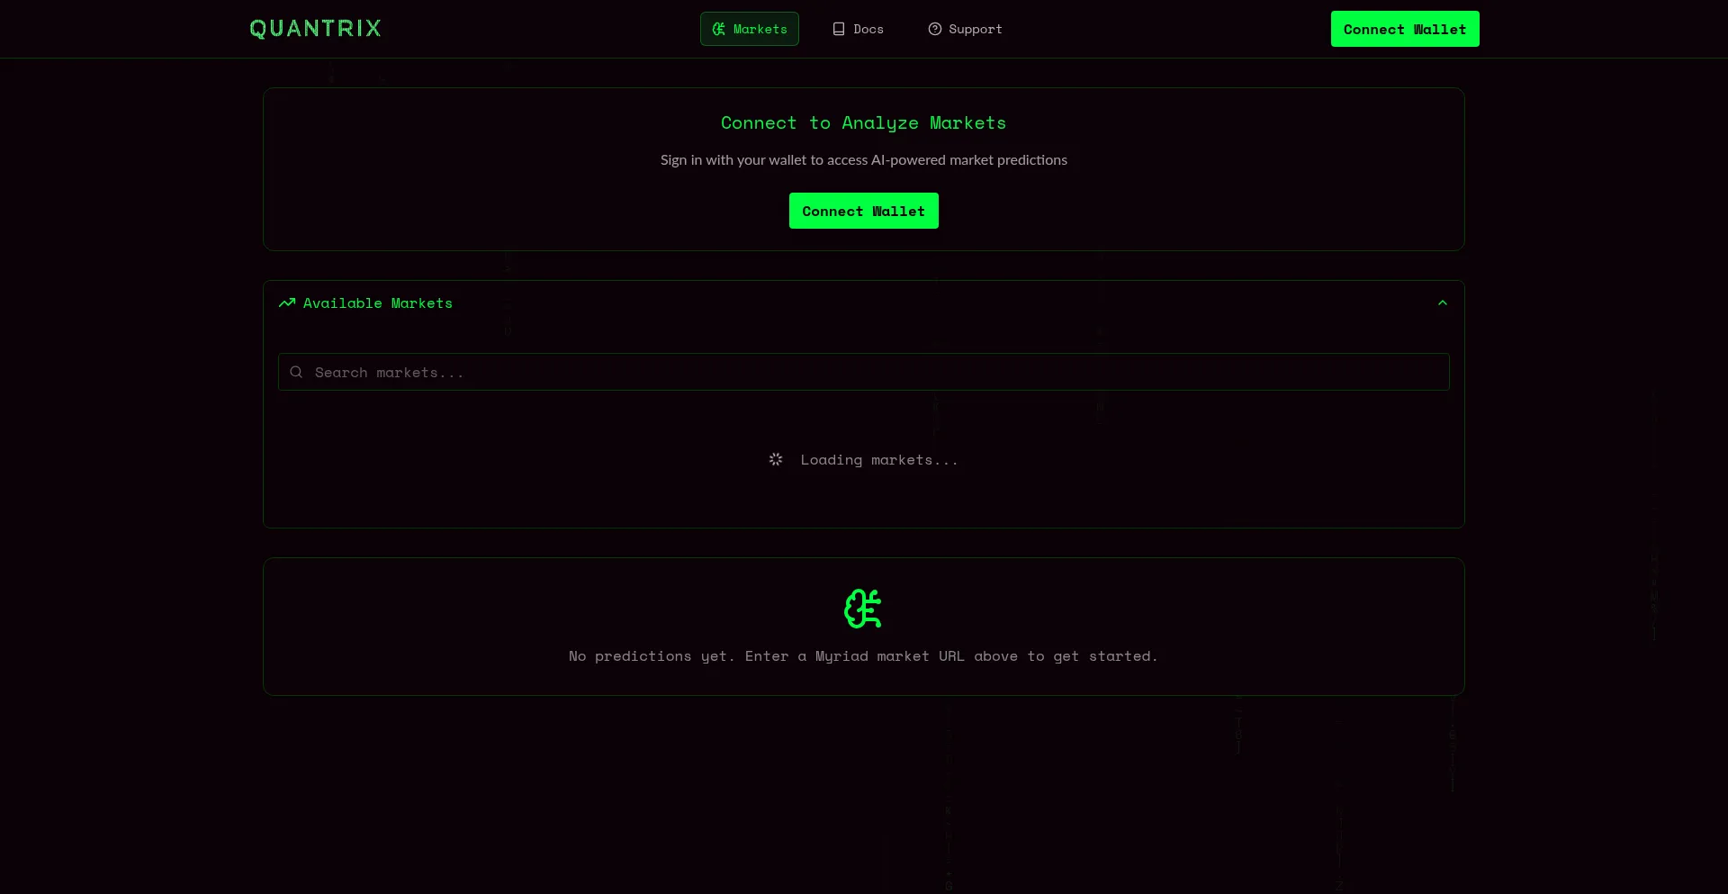
Task: Open the Support navigation label
Action: pos(975,29)
